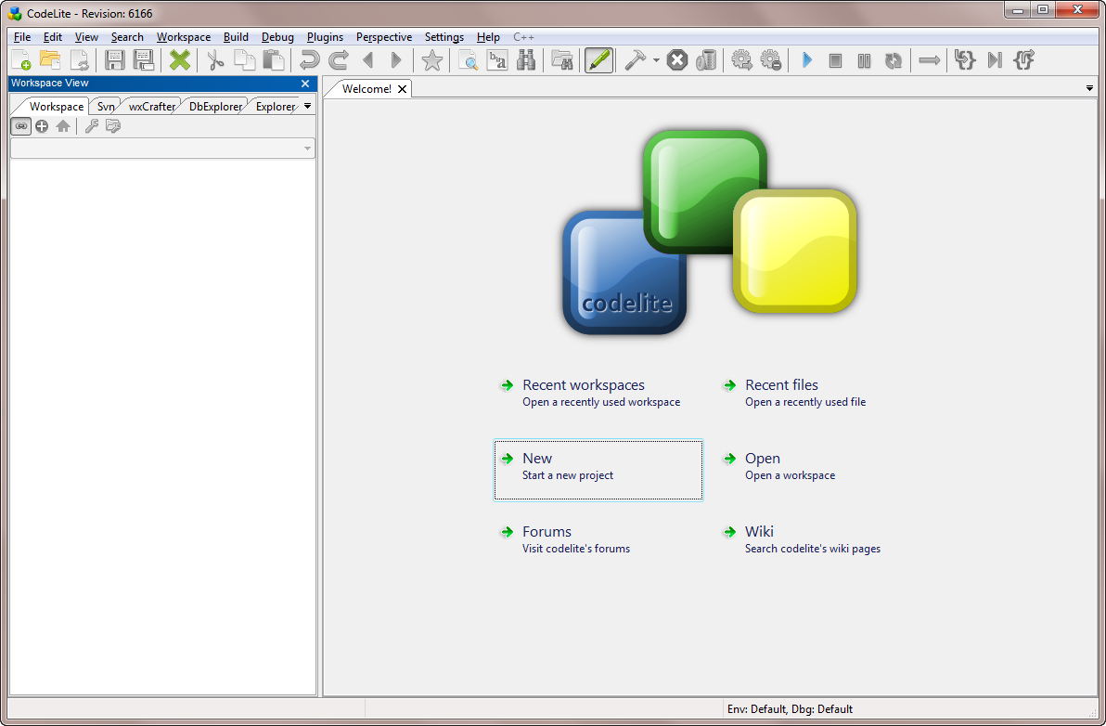1106x726 pixels.
Task: Click the binoculars Find in Files icon
Action: coord(526,60)
